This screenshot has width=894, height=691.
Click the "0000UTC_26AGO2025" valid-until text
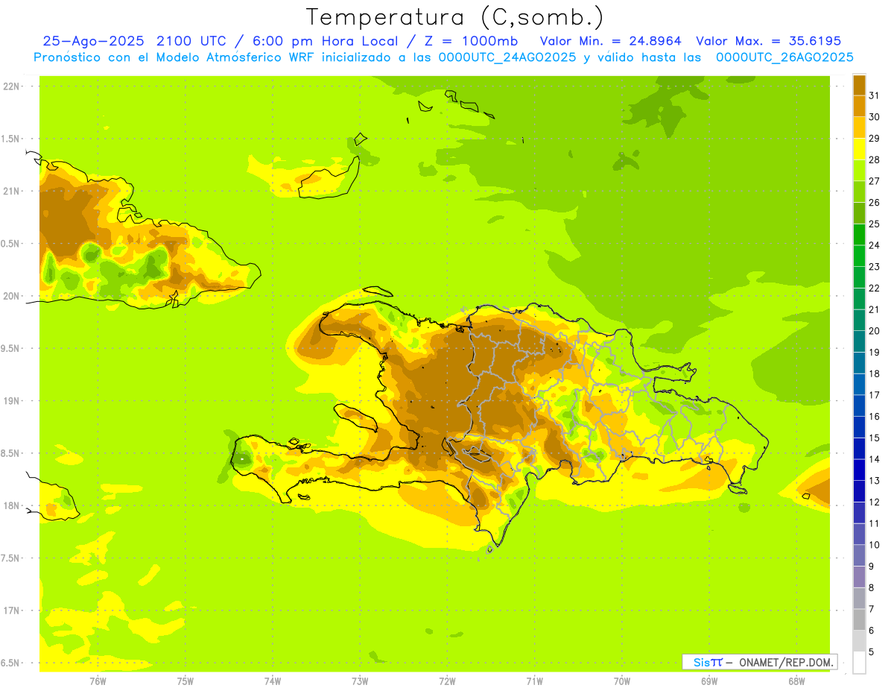click(x=784, y=57)
